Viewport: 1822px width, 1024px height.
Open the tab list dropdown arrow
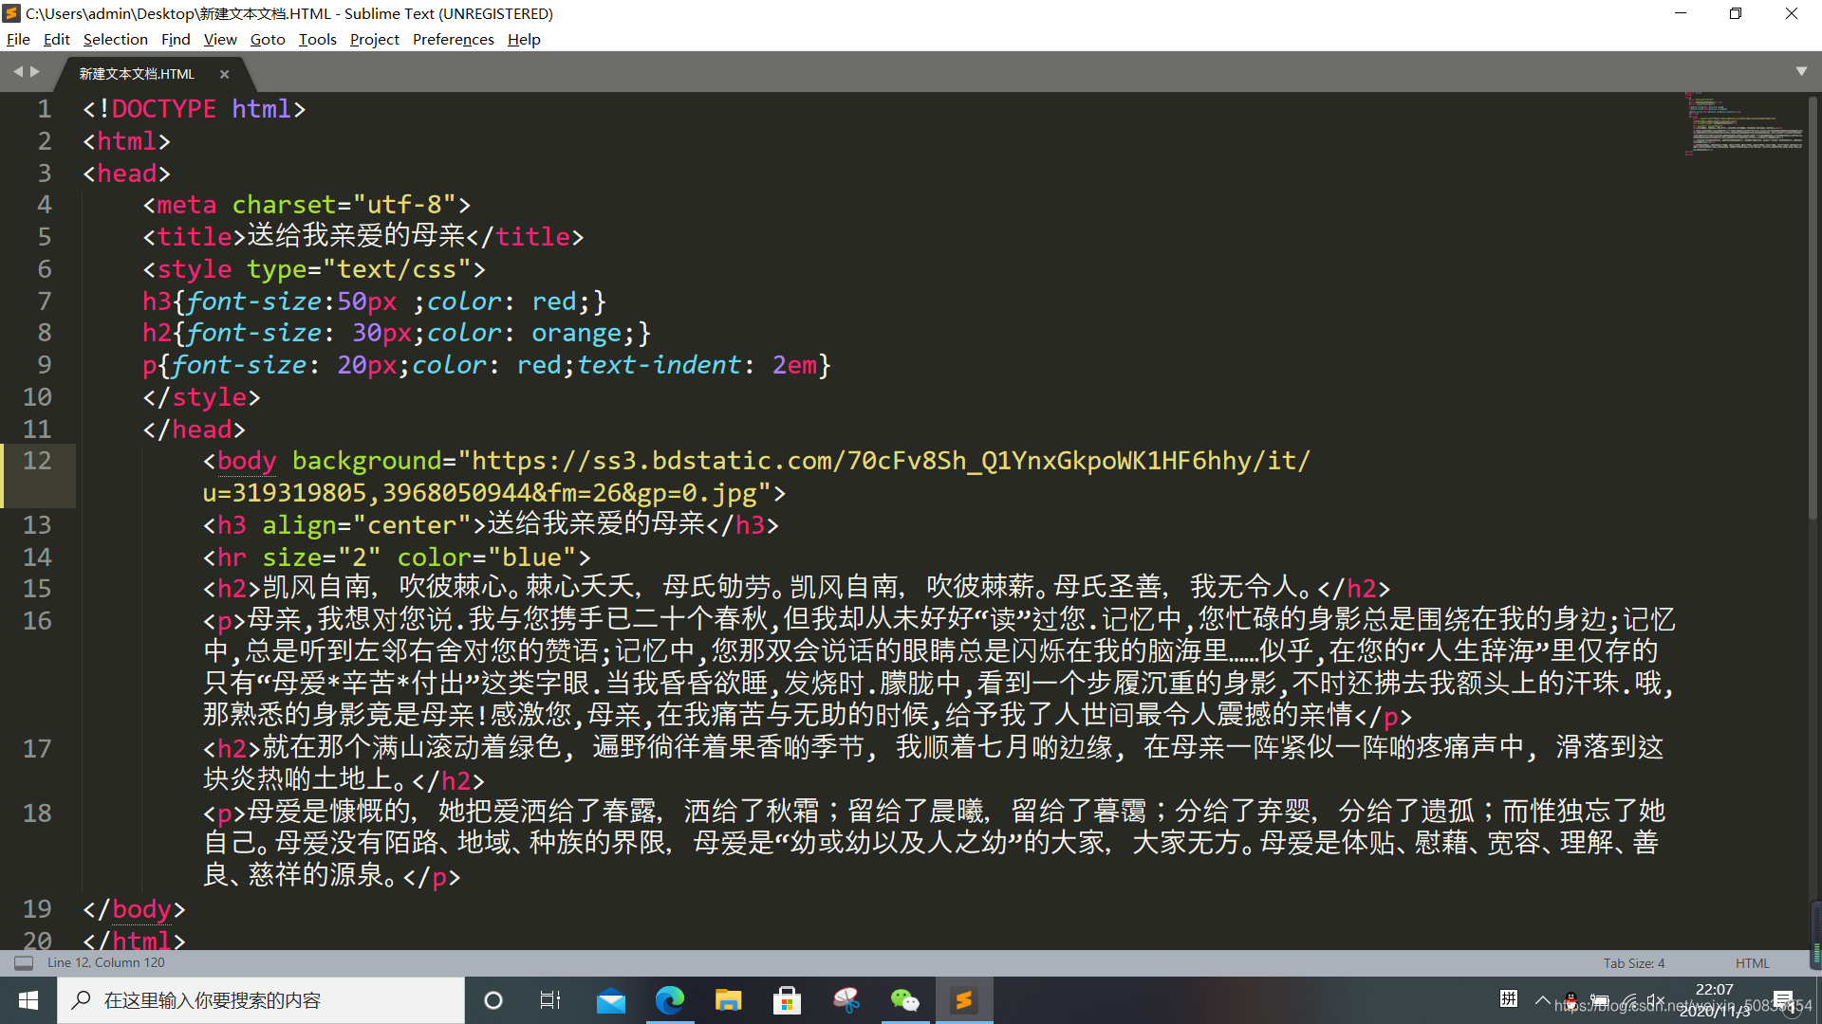click(1801, 72)
